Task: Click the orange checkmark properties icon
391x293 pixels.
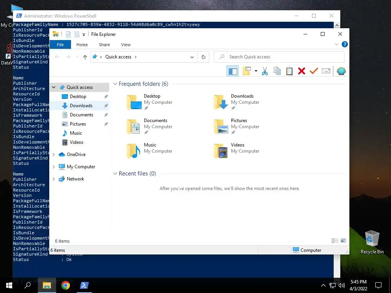Action: point(314,71)
